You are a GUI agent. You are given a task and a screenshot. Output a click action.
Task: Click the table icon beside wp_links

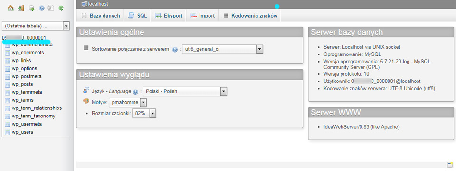click(x=8, y=61)
